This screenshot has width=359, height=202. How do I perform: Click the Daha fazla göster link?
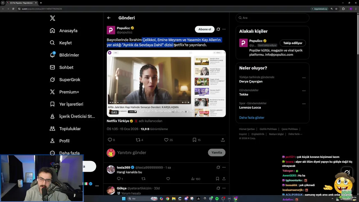pyautogui.click(x=252, y=118)
